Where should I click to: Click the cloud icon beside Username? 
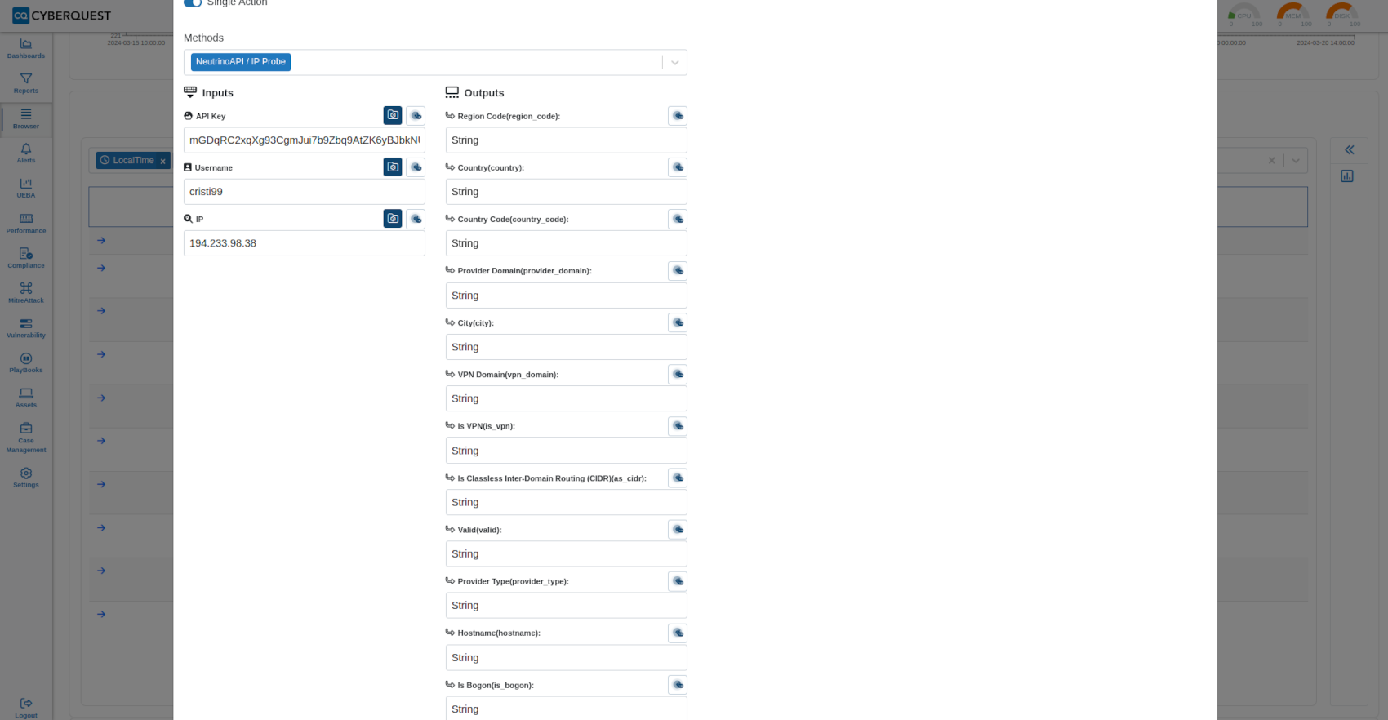pos(416,167)
